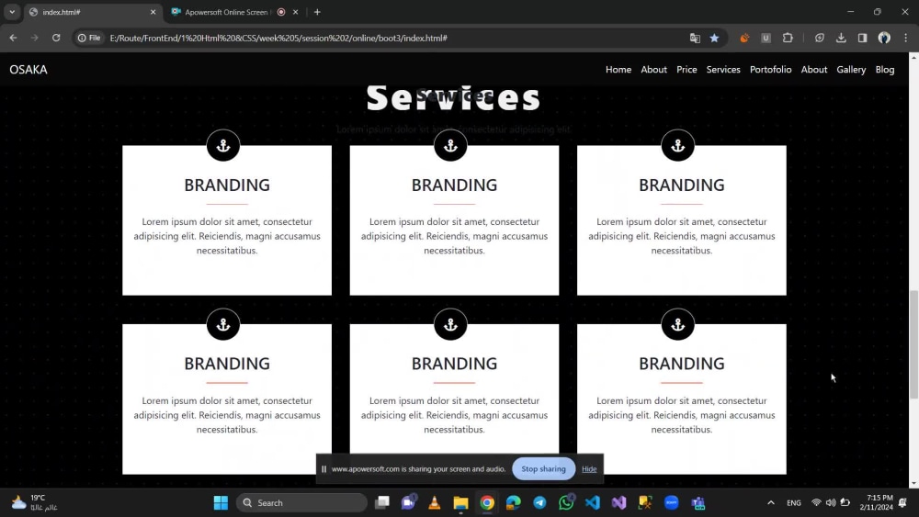Open the weather widget showing 19°C
The width and height of the screenshot is (919, 517).
[x=34, y=502]
